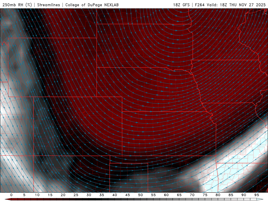This screenshot has height=201, width=268.
Task: Click the colorbar scale label '30'
Action: coord(89,195)
